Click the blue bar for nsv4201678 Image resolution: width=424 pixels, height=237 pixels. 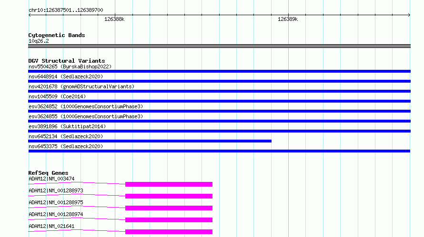(x=219, y=91)
